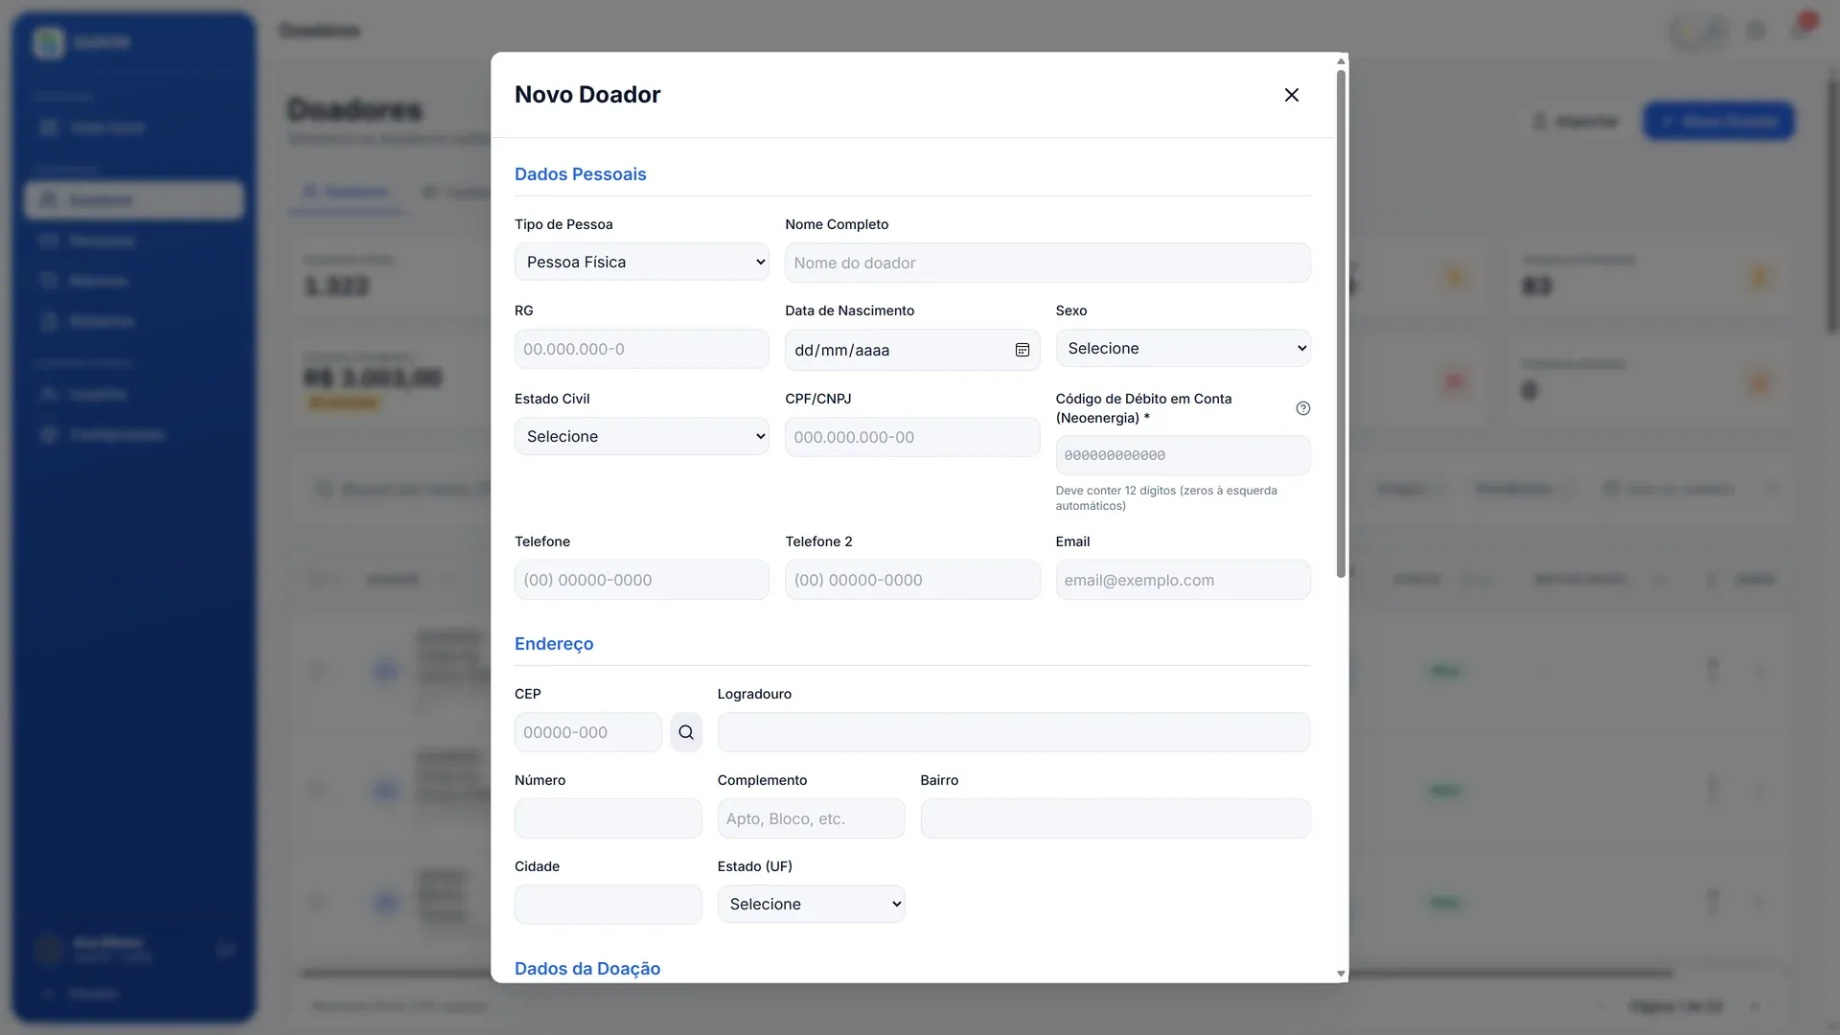Open the Estado Civil dropdown
This screenshot has height=1035, width=1840.
[642, 436]
